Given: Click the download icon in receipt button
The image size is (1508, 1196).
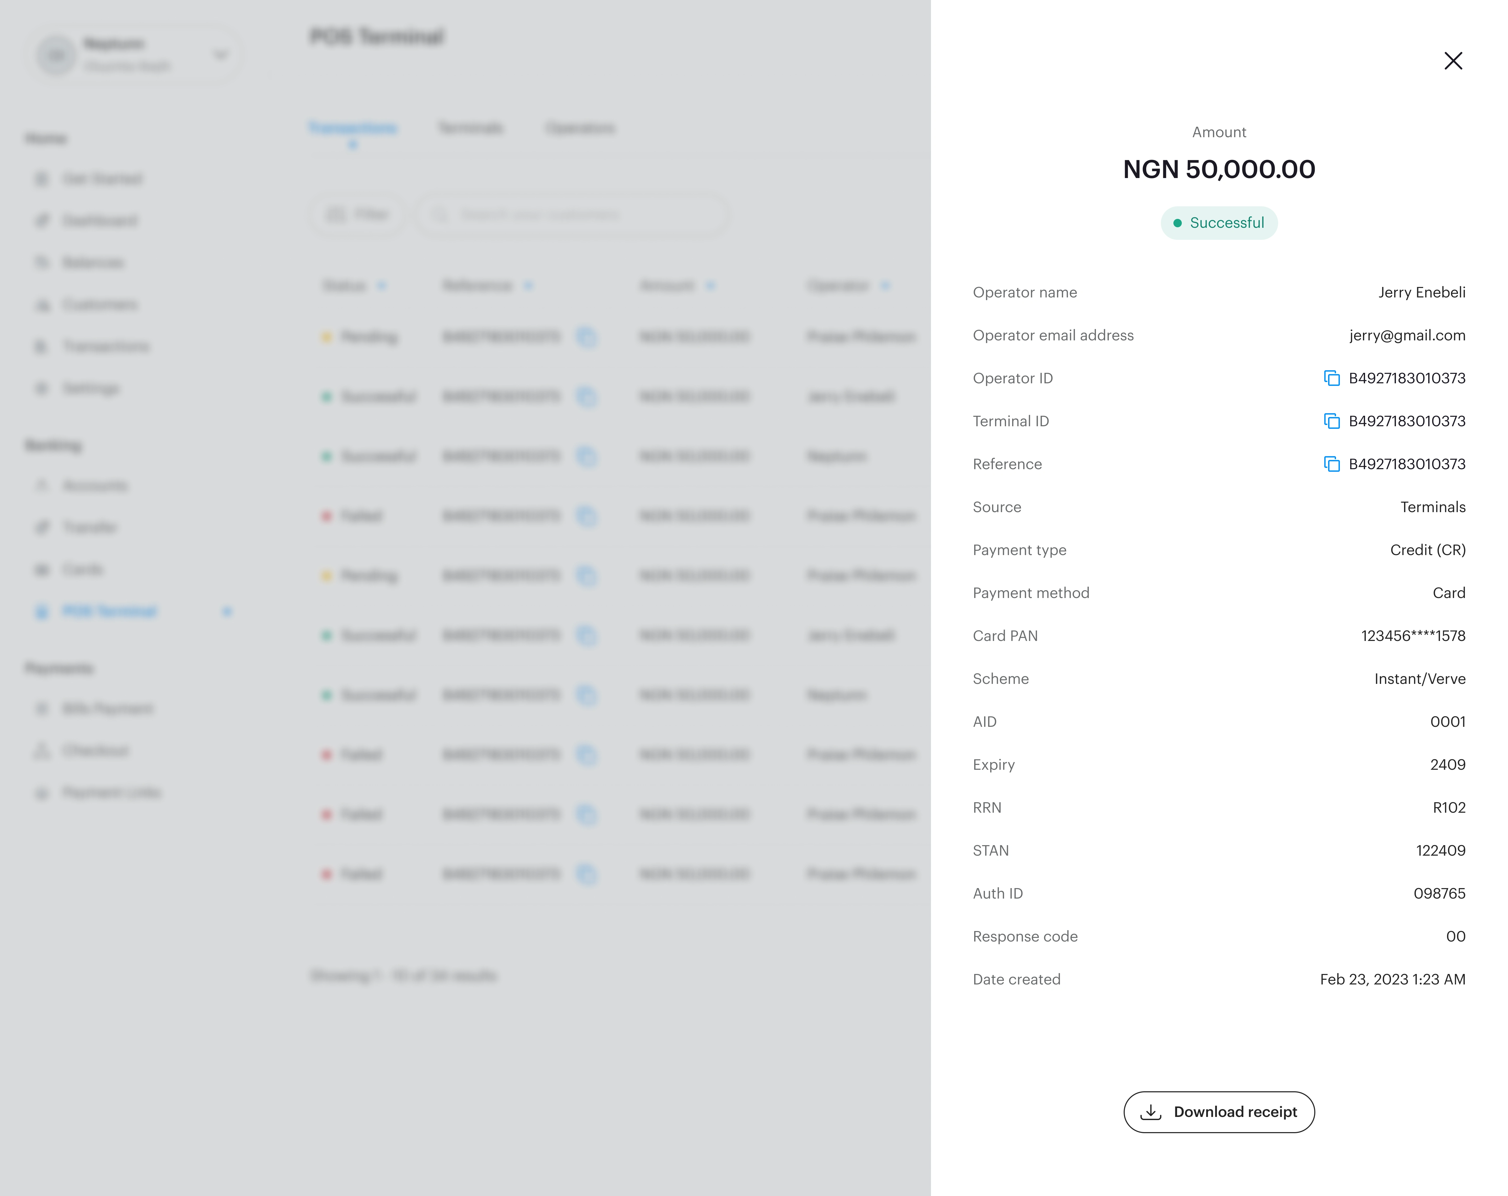Looking at the screenshot, I should tap(1151, 1112).
